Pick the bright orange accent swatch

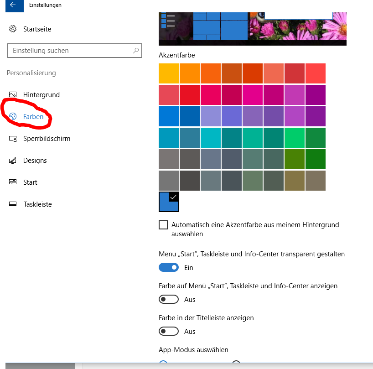click(190, 73)
